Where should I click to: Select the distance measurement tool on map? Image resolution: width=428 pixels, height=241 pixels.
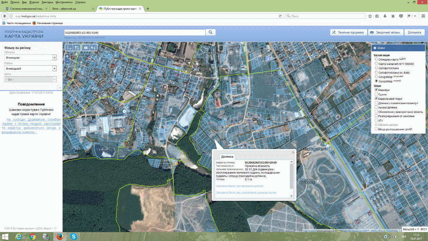(x=70, y=48)
